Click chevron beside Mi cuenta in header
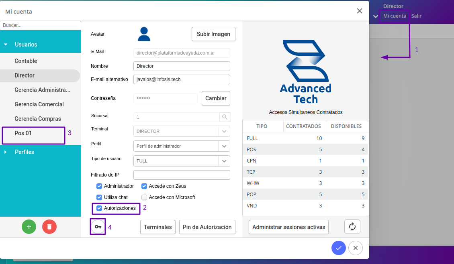The height and width of the screenshot is (264, 454). click(376, 16)
